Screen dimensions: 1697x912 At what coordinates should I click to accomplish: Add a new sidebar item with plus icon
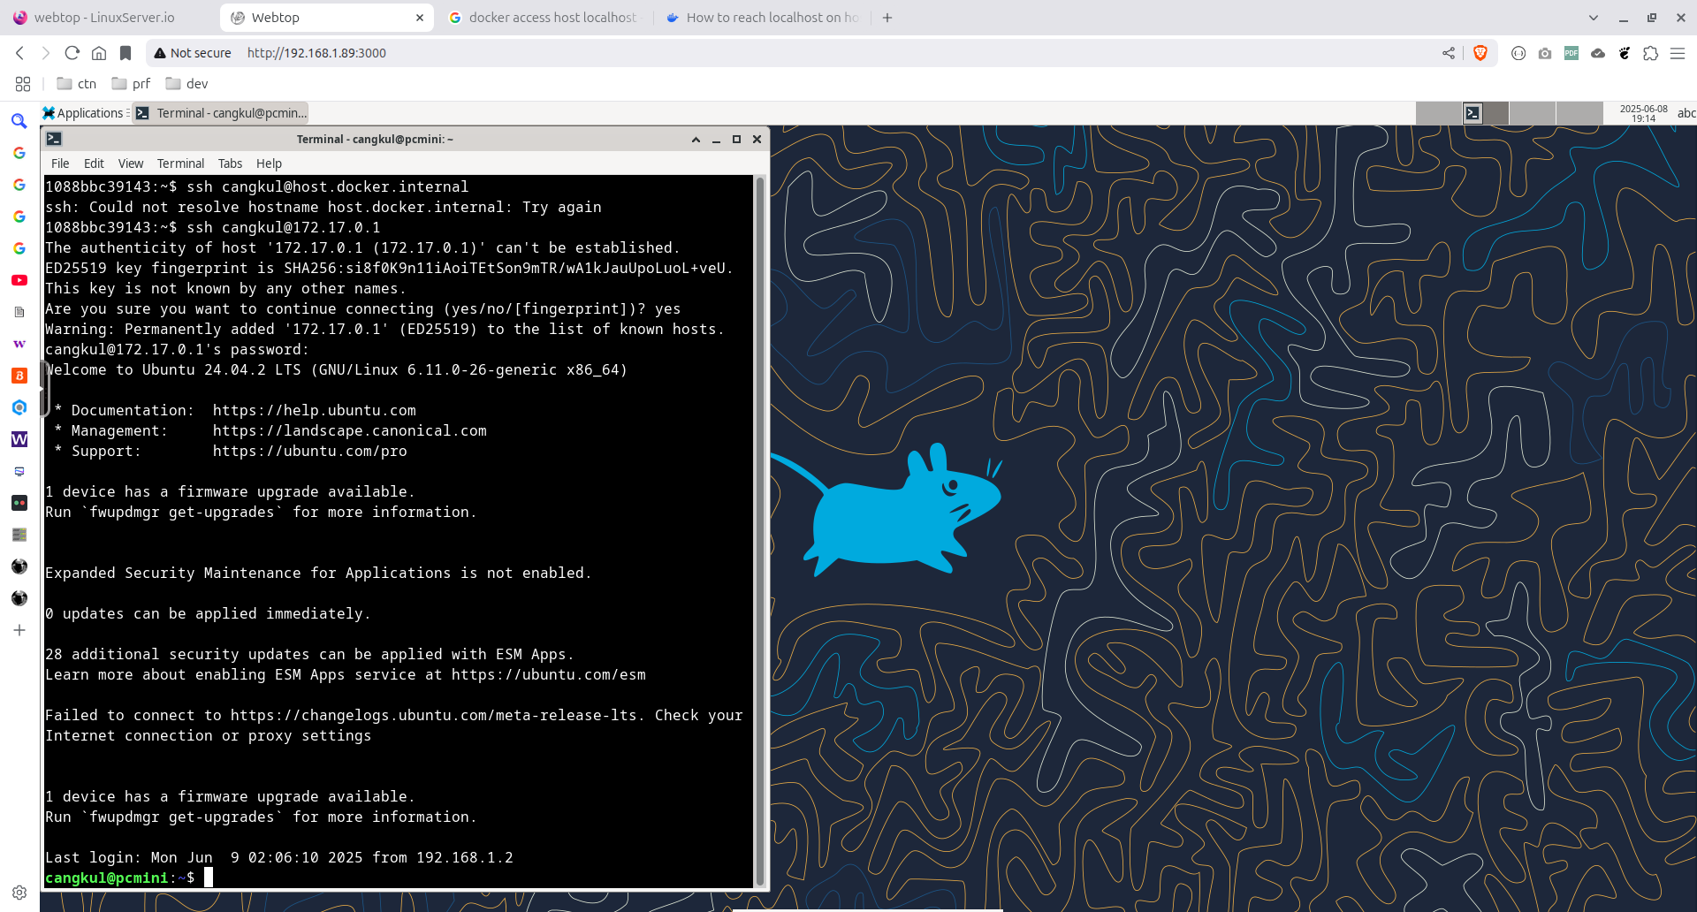[19, 630]
